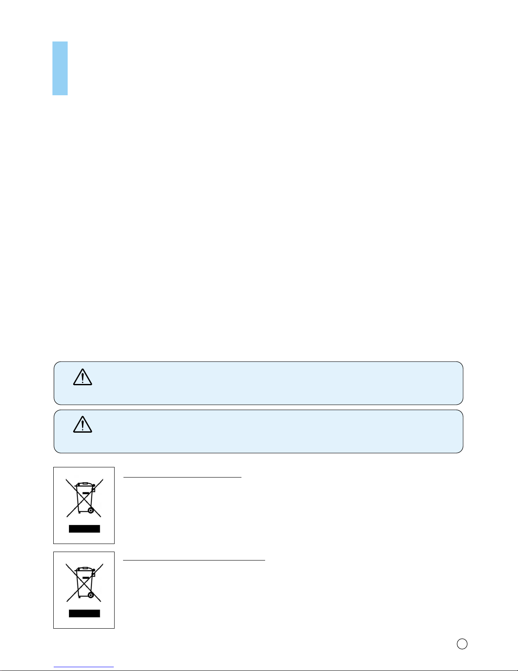Click the black bar beneath the first bin

coord(84,529)
